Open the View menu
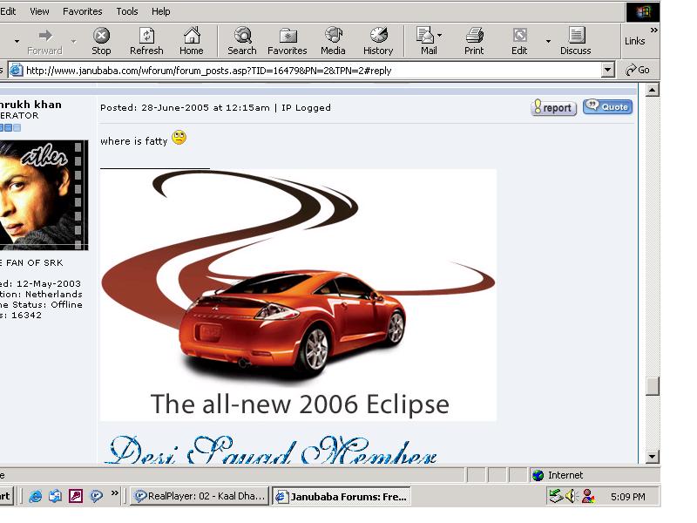The width and height of the screenshot is (697, 523). (39, 11)
